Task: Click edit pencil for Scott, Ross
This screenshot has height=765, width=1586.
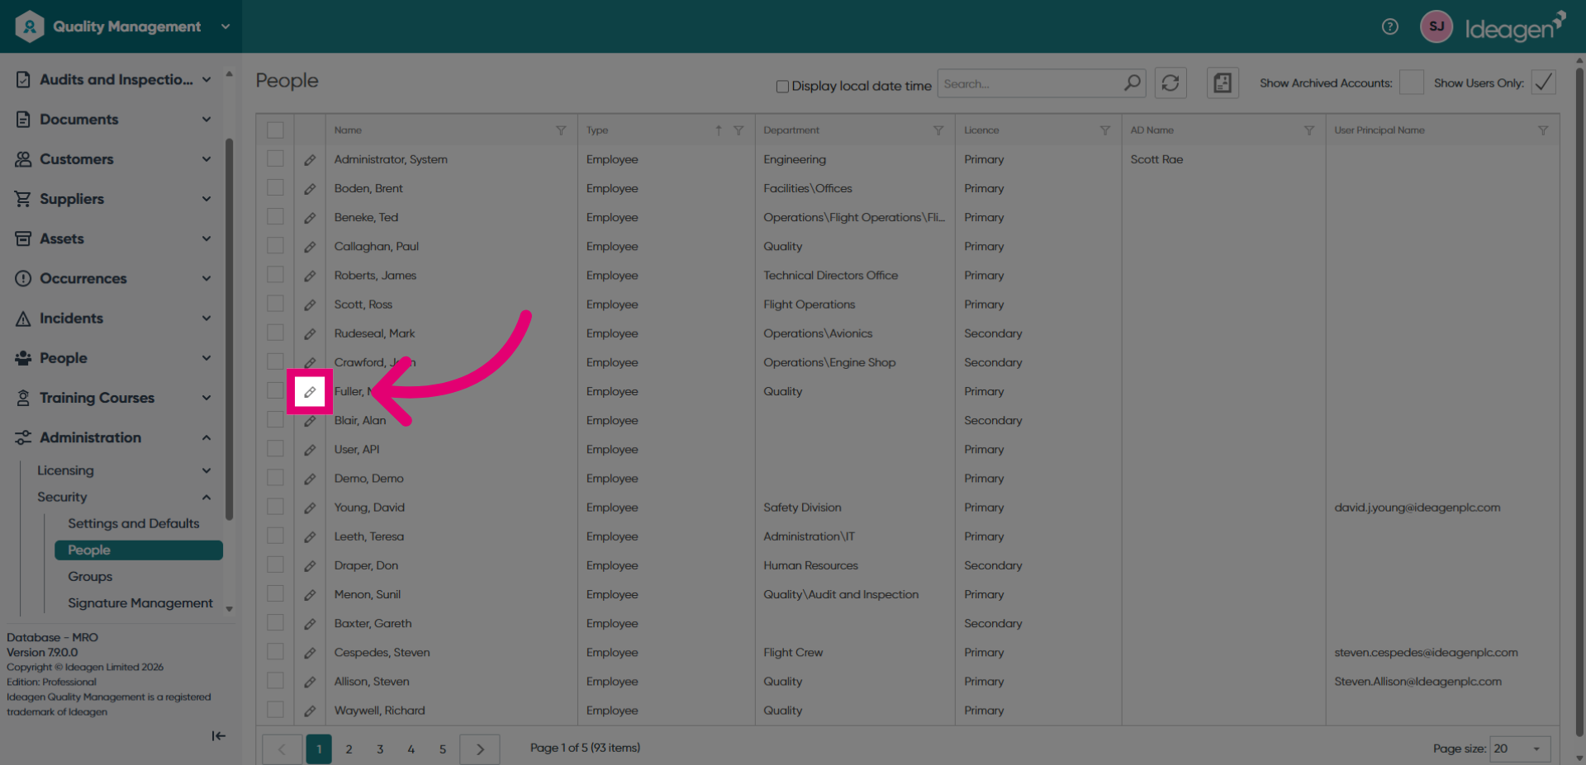Action: coord(310,305)
